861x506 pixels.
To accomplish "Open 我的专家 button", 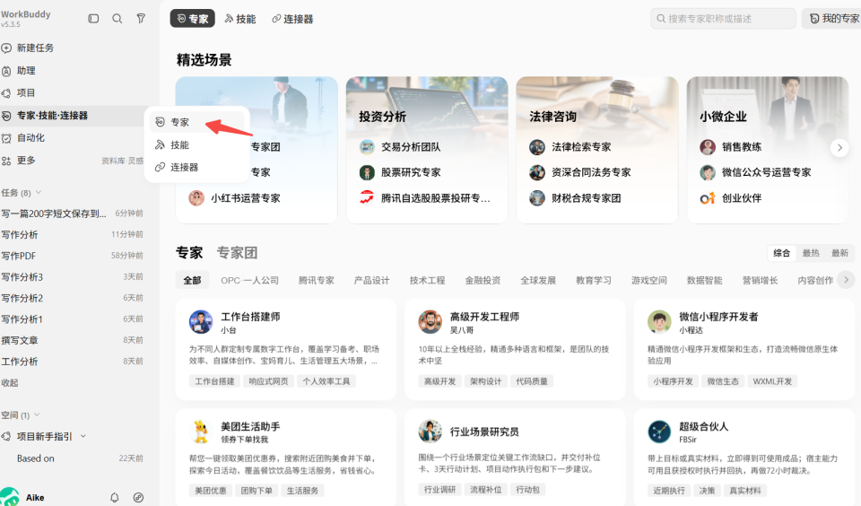I will click(x=832, y=19).
